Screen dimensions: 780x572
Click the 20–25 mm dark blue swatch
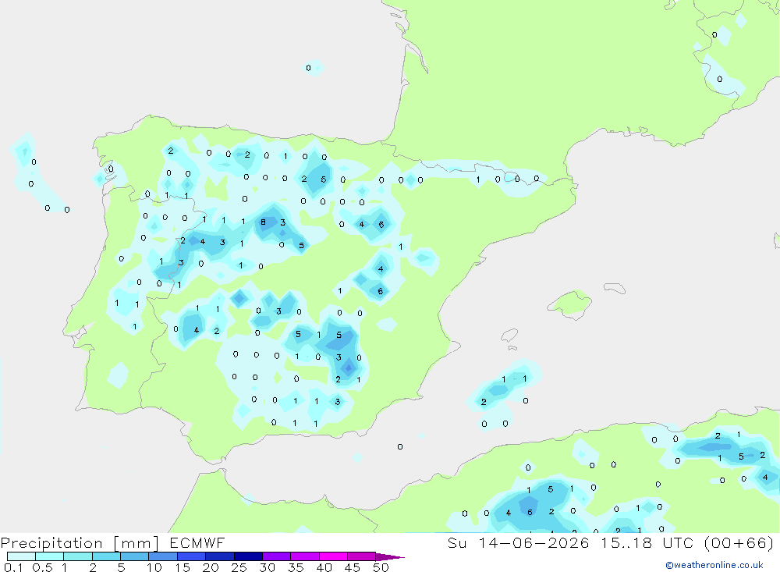[220, 556]
